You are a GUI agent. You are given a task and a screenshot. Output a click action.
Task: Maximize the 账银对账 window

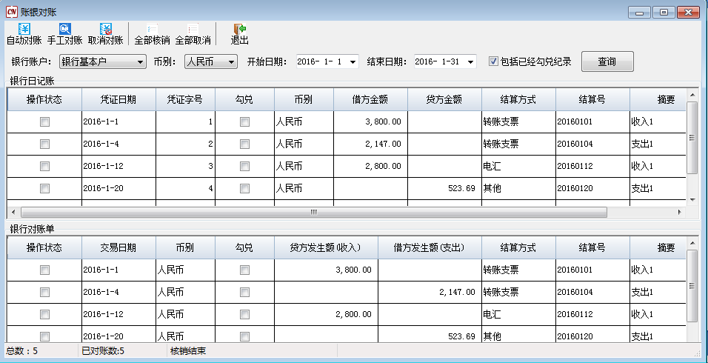tap(663, 12)
